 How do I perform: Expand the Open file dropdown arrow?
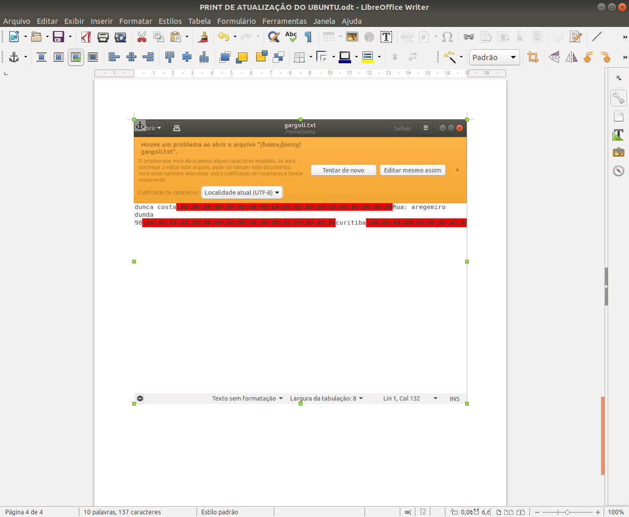click(47, 37)
